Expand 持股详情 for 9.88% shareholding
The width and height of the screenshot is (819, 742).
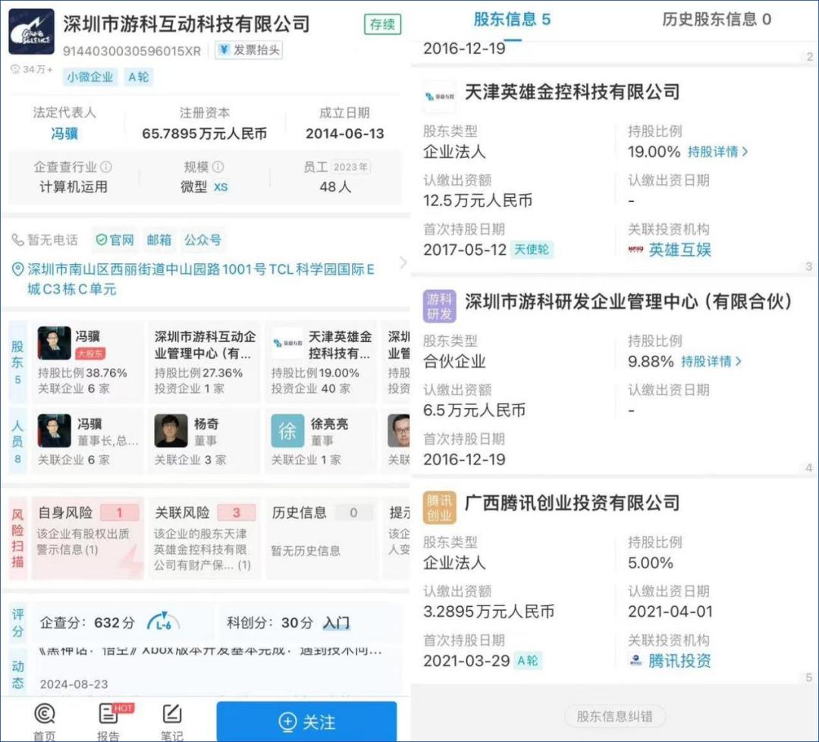pos(711,361)
